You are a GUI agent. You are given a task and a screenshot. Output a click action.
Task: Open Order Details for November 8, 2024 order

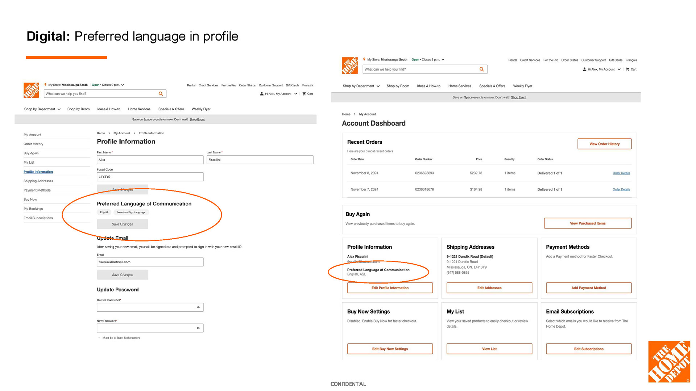coord(621,173)
